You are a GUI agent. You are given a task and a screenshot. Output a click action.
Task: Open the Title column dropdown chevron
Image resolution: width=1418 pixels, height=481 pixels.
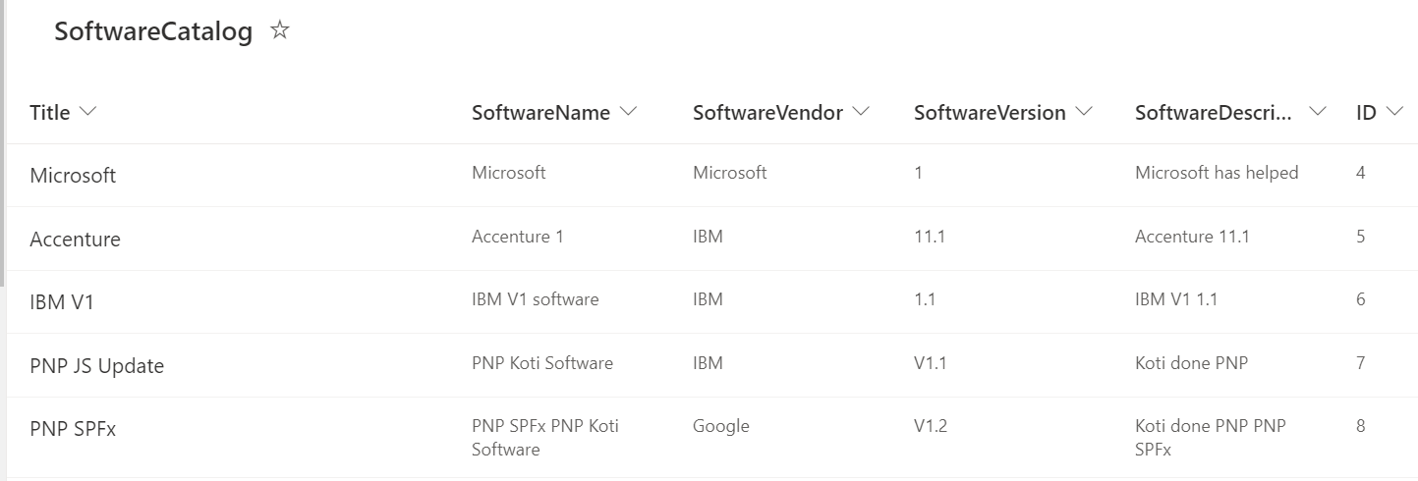[87, 112]
